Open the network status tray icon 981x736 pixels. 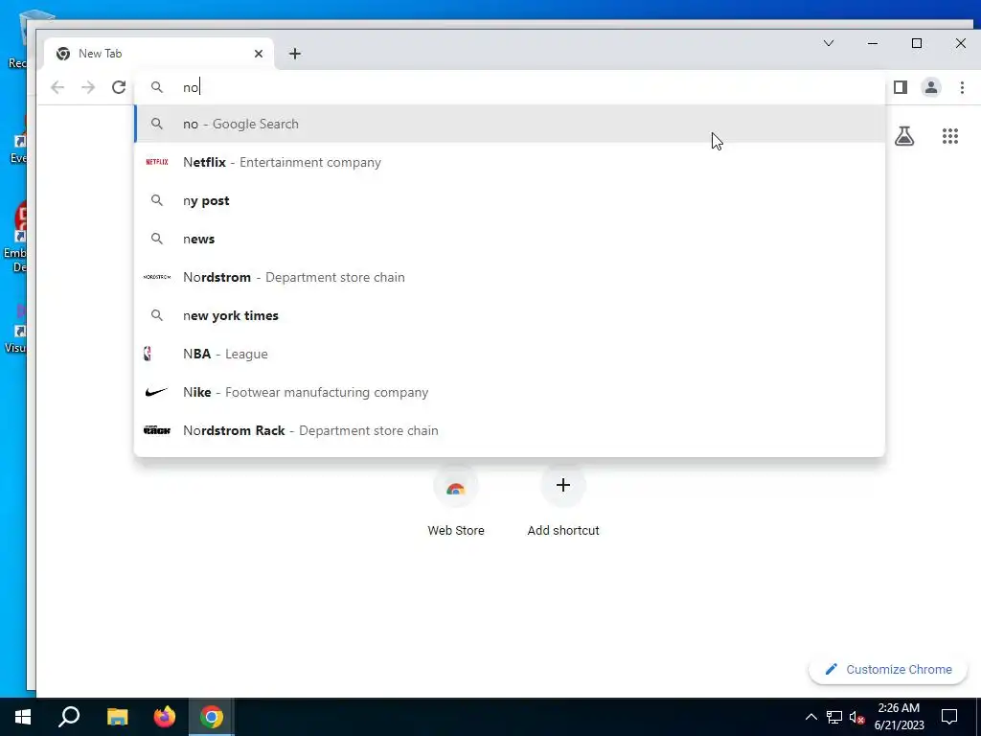(834, 717)
